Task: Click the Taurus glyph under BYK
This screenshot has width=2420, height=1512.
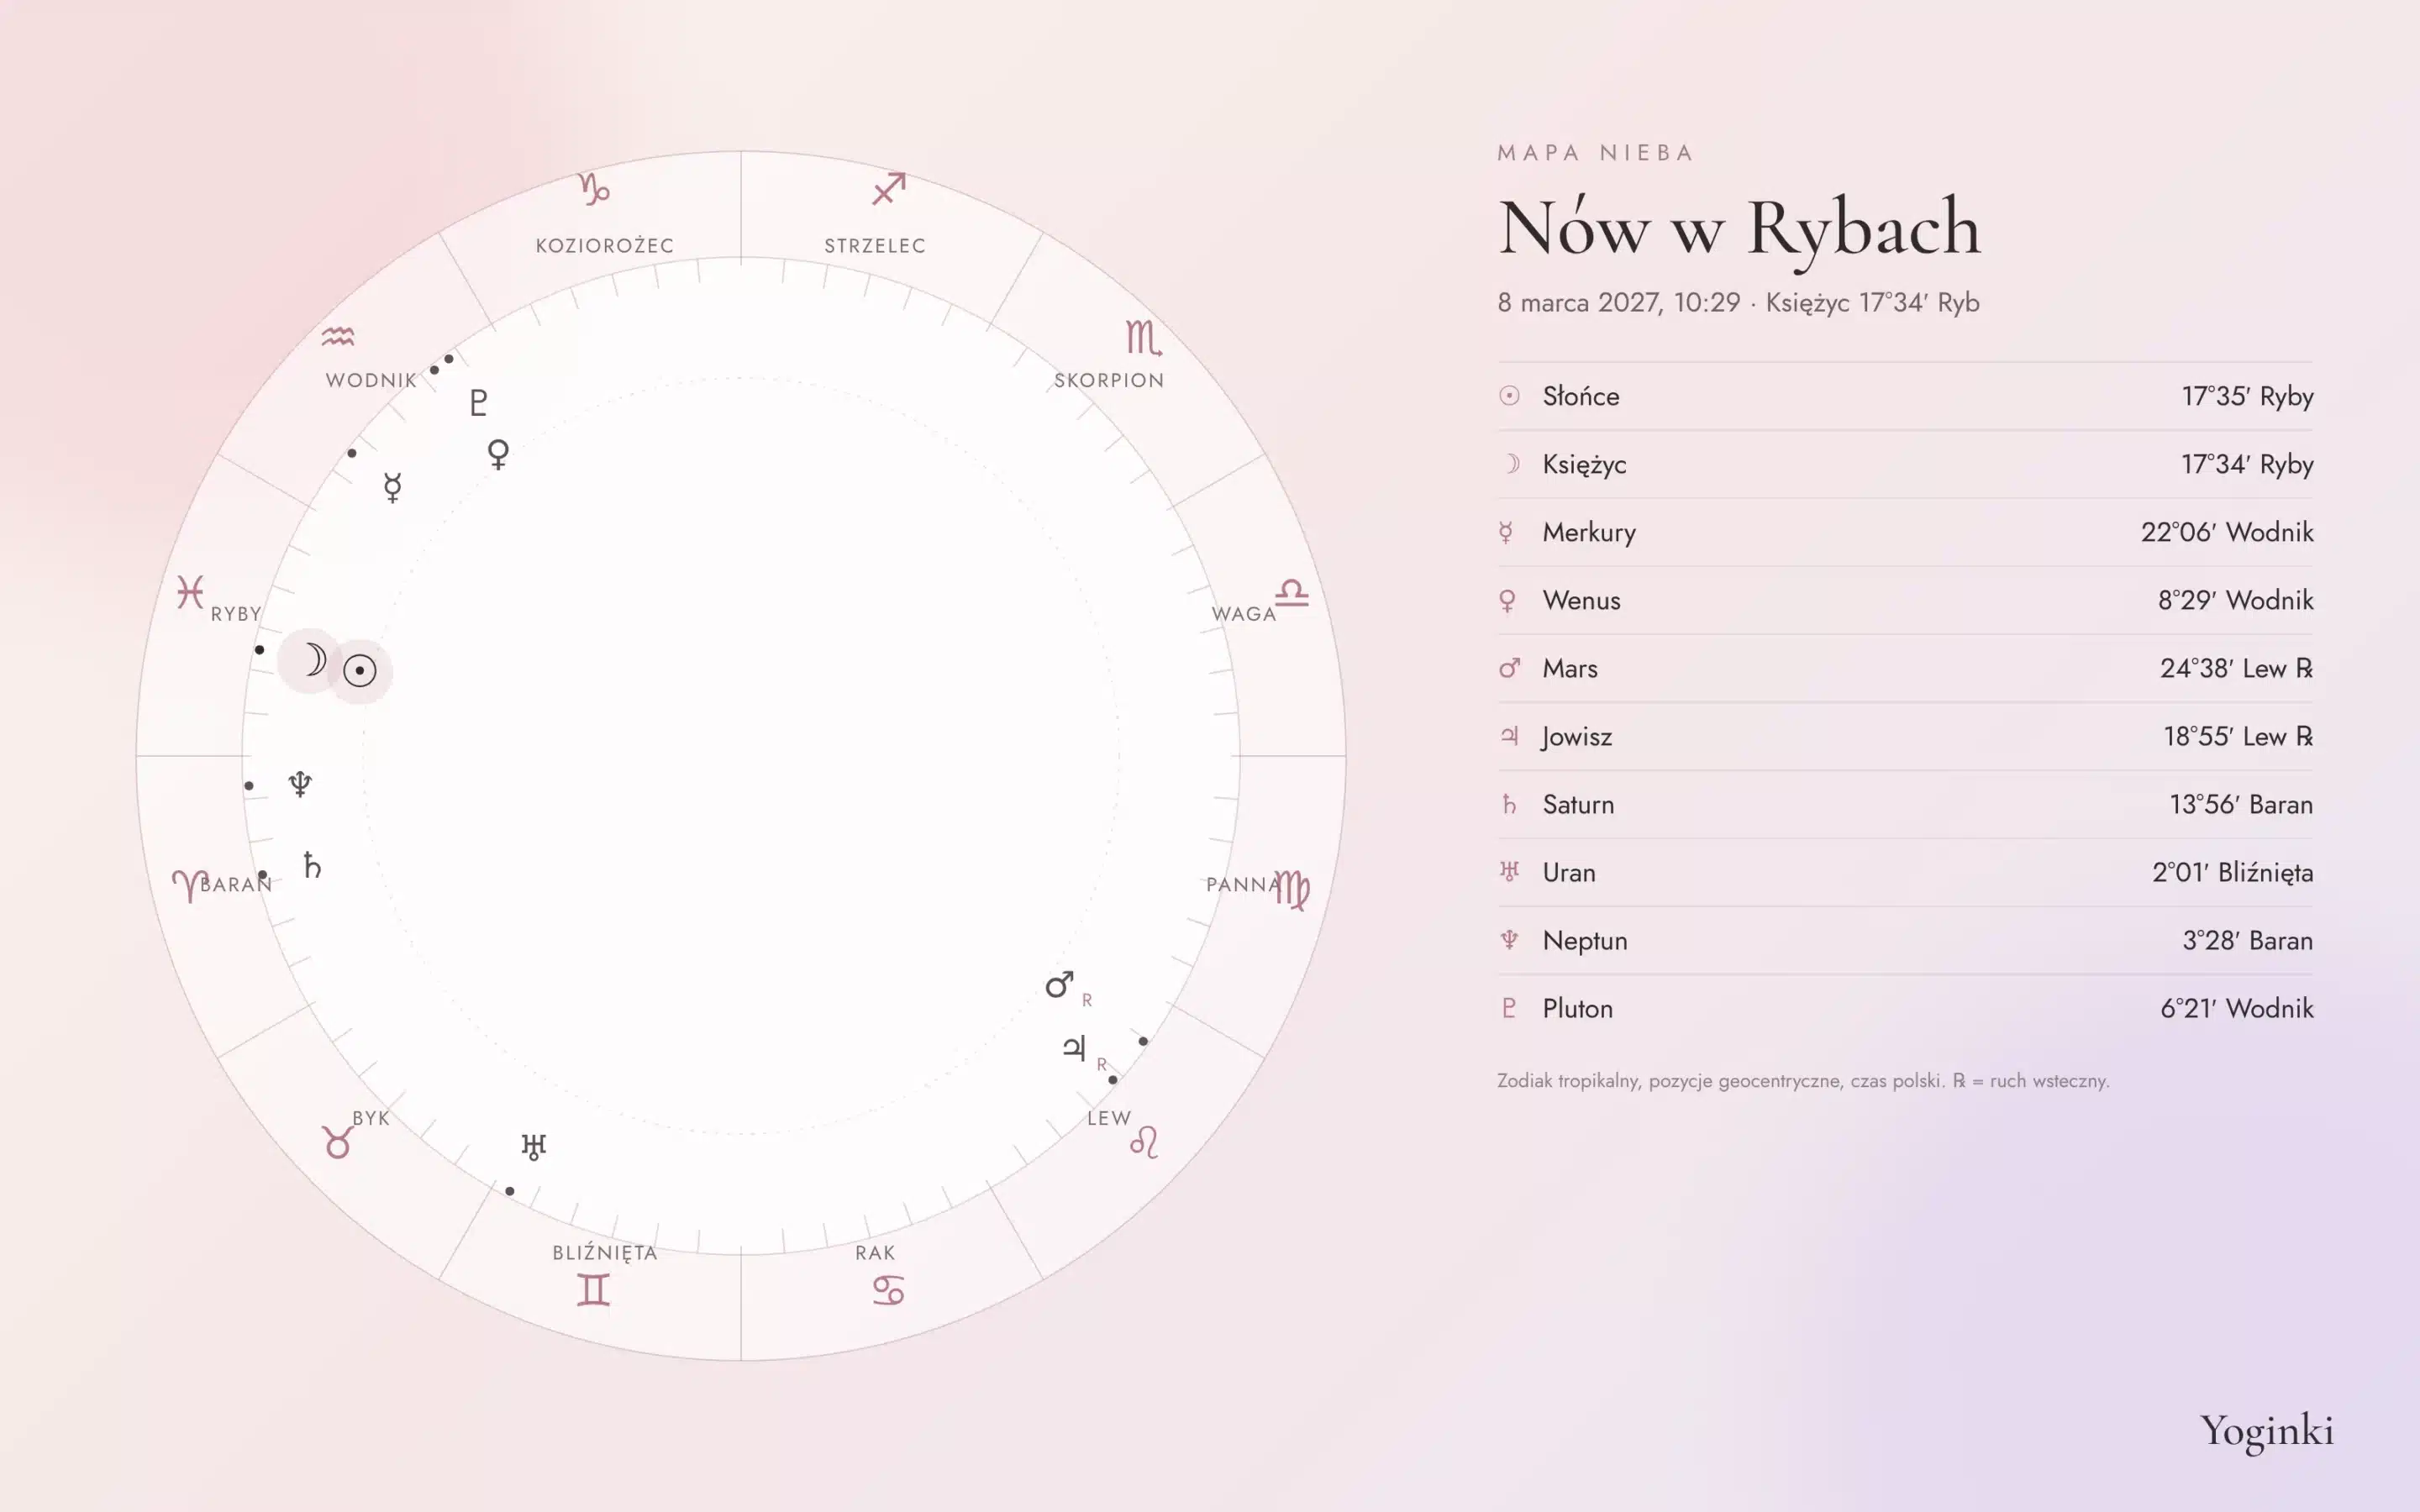Action: 337,1141
